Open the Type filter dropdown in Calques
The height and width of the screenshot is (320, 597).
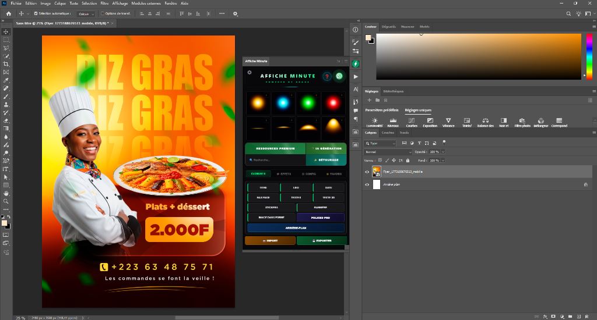(x=380, y=143)
